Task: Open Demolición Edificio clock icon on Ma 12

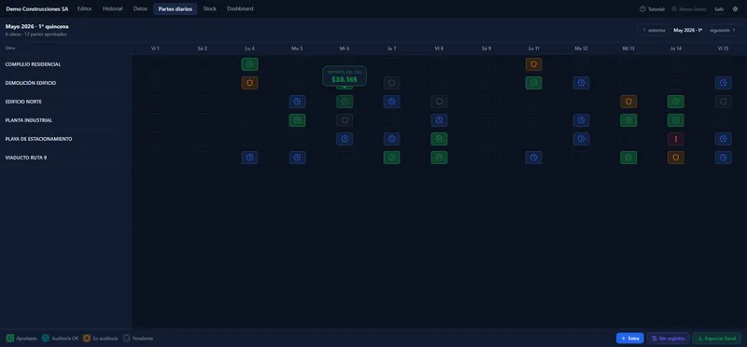Action: 581,83
